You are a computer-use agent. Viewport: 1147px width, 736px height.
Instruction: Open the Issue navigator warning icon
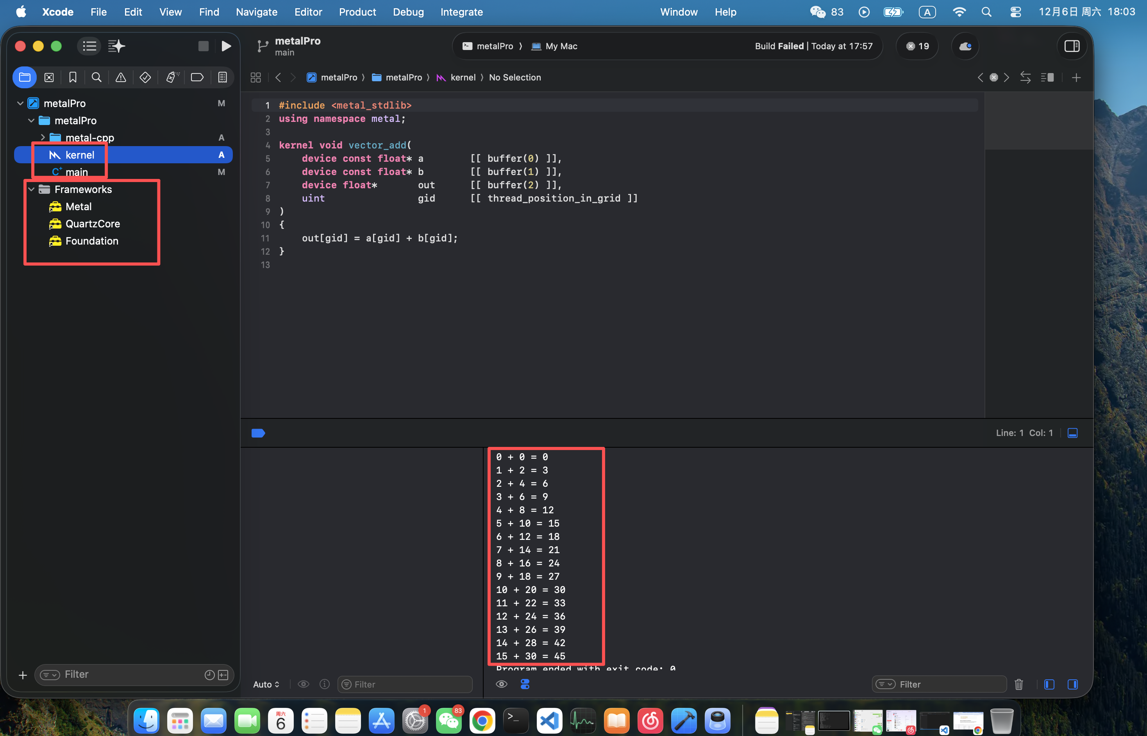click(121, 77)
